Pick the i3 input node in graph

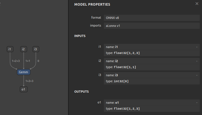pos(35,49)
